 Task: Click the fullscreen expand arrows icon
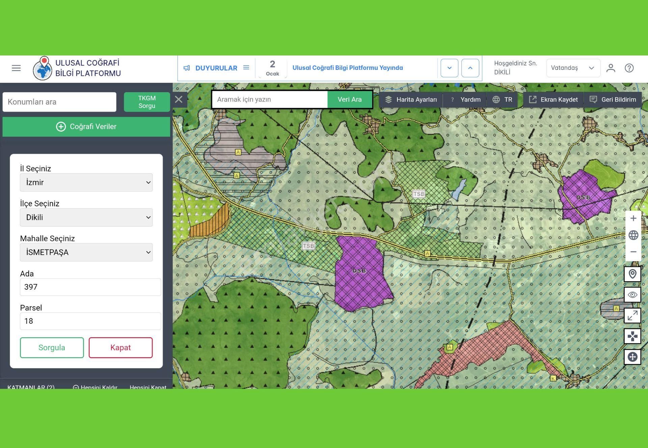tap(632, 316)
